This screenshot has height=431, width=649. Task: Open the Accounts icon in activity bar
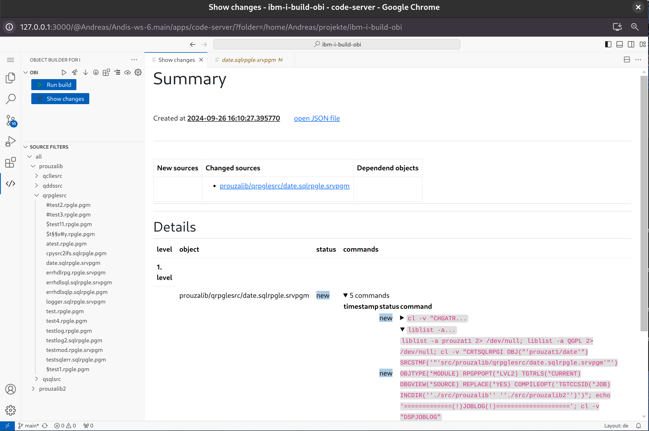[10, 389]
